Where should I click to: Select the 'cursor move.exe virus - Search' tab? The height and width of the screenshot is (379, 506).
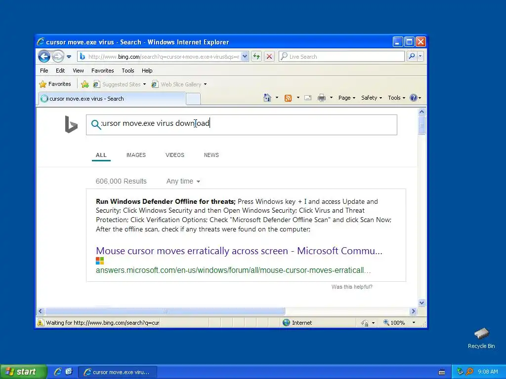(x=112, y=99)
